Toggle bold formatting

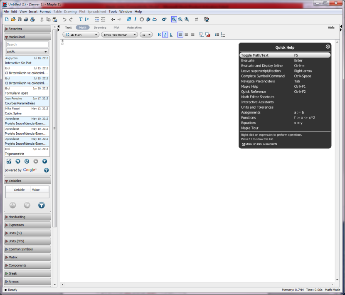pyautogui.click(x=159, y=35)
